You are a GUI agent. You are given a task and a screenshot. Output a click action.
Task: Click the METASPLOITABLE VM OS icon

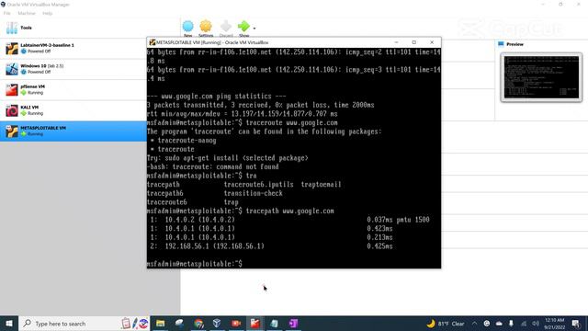[12, 131]
